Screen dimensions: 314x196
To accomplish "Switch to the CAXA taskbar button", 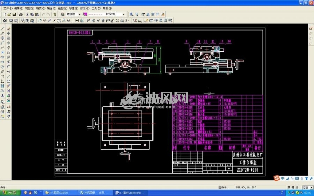I will pyautogui.click(x=130, y=193).
